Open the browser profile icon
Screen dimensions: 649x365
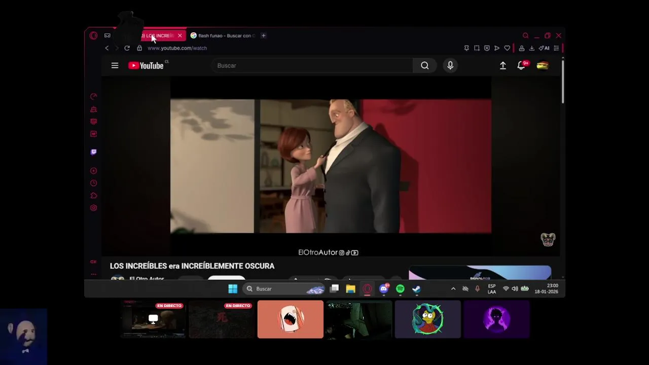tap(521, 48)
